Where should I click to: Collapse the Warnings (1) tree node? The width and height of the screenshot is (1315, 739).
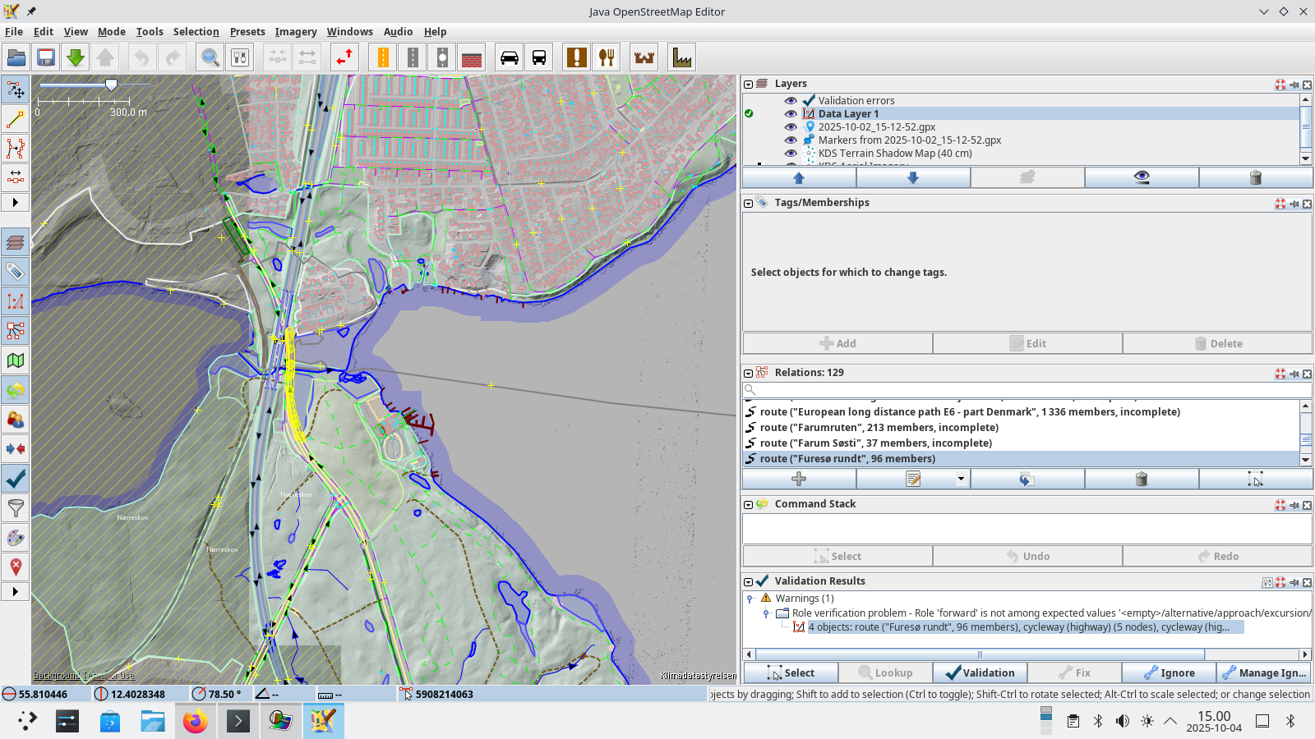point(750,599)
